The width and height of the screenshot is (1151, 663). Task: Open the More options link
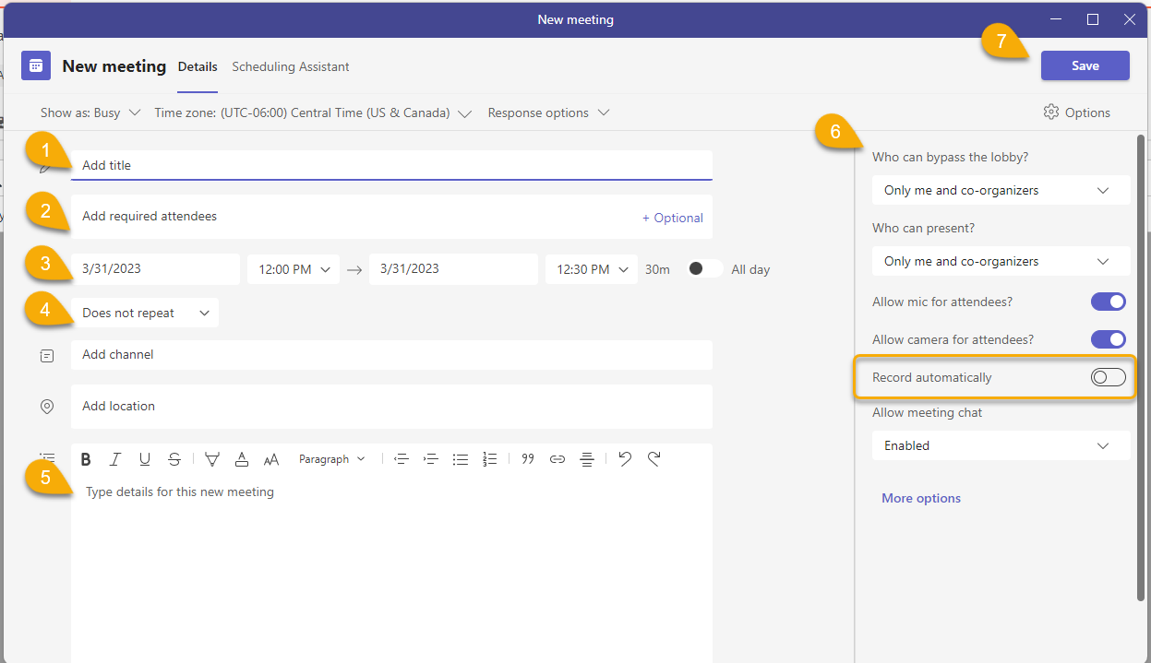[921, 498]
